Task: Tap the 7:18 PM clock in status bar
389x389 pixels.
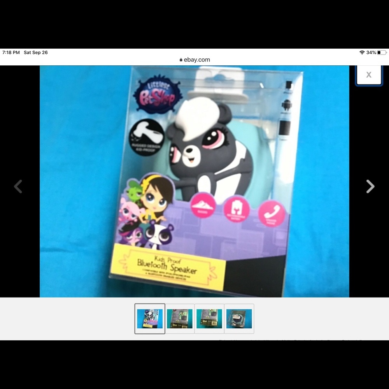Action: (x=11, y=53)
